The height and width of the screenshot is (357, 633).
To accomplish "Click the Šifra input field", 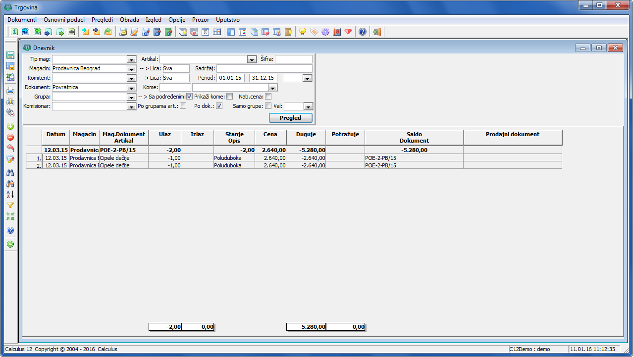I will pos(294,59).
